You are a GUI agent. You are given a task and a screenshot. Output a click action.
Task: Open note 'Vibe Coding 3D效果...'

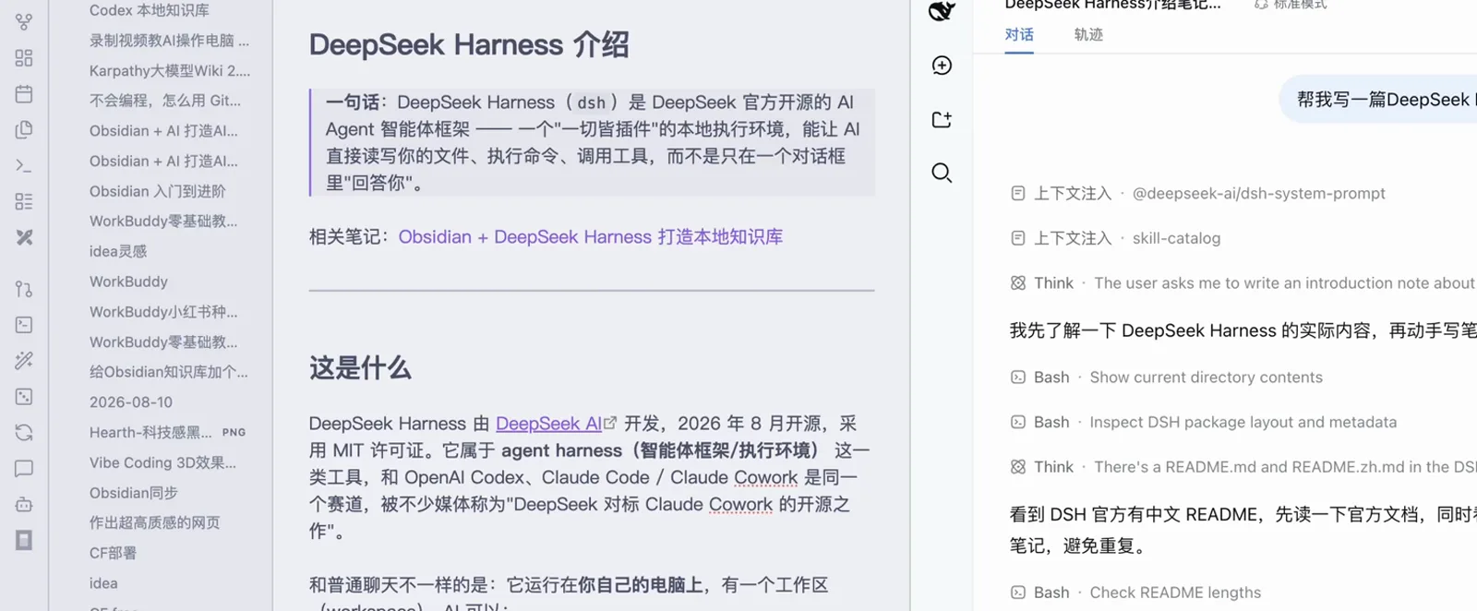pos(161,462)
